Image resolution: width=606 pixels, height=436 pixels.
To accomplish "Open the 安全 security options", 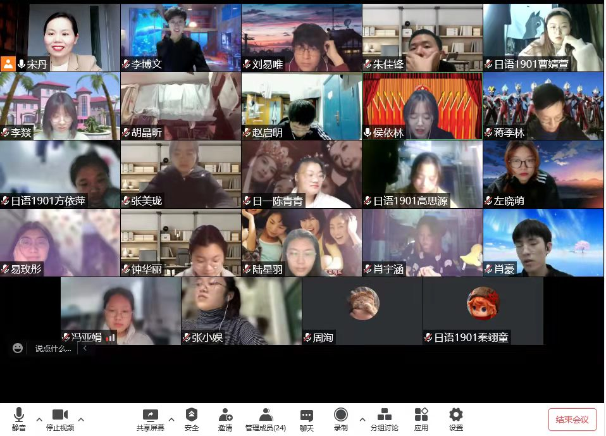I will pyautogui.click(x=192, y=419).
